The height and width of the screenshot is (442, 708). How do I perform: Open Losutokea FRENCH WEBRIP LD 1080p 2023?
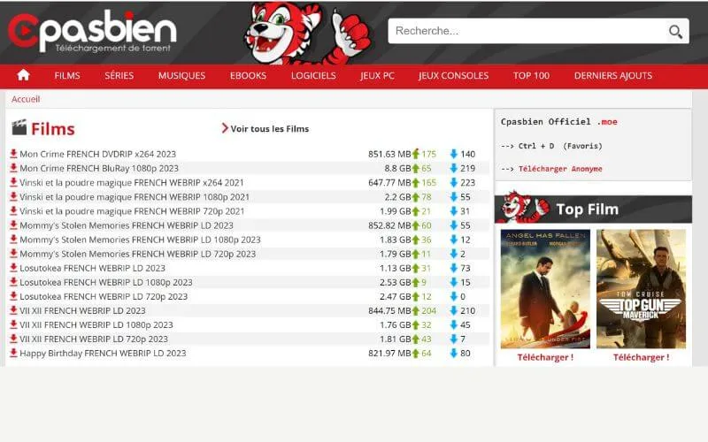[x=105, y=282]
